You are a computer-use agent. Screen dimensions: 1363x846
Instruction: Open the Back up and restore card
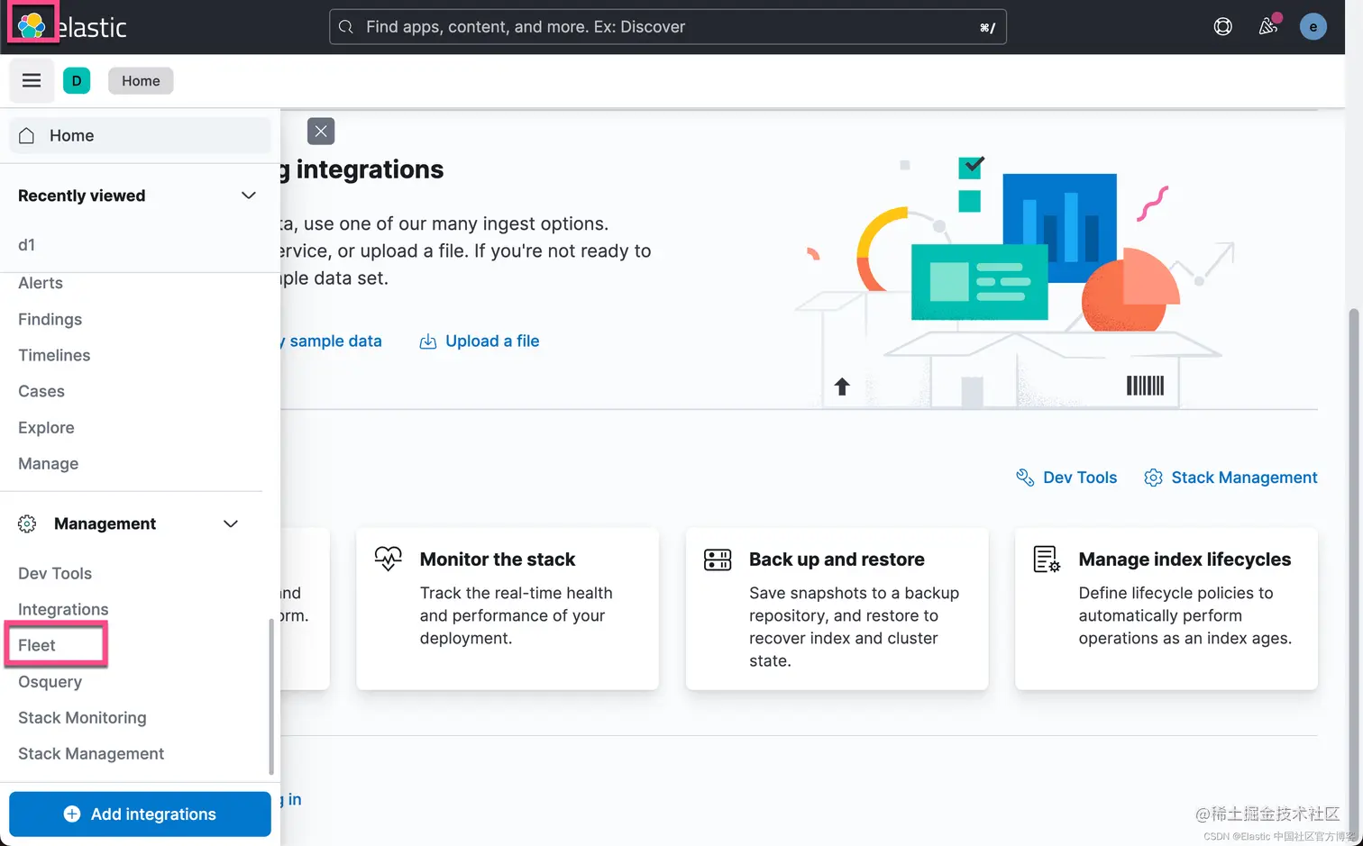click(x=837, y=609)
